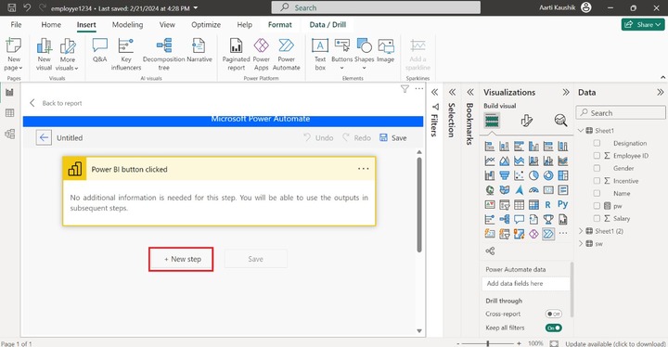Tick the Incentive field checkbox
Screen dimensions: 668x347
[597, 181]
